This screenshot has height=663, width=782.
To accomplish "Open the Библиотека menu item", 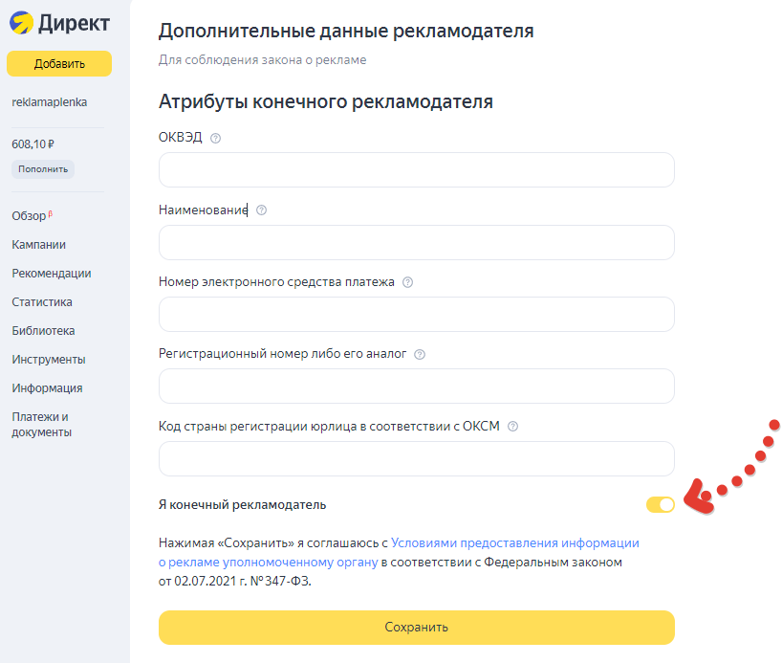I will (x=43, y=331).
